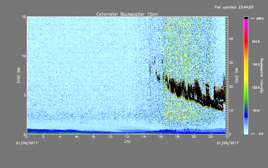Click the "0:" tick above 01/09/2017
The width and height of the screenshot is (268, 168).
(x=228, y=137)
